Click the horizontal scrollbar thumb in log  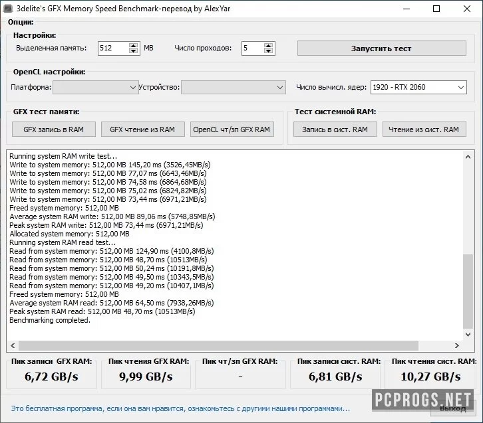click(x=218, y=345)
